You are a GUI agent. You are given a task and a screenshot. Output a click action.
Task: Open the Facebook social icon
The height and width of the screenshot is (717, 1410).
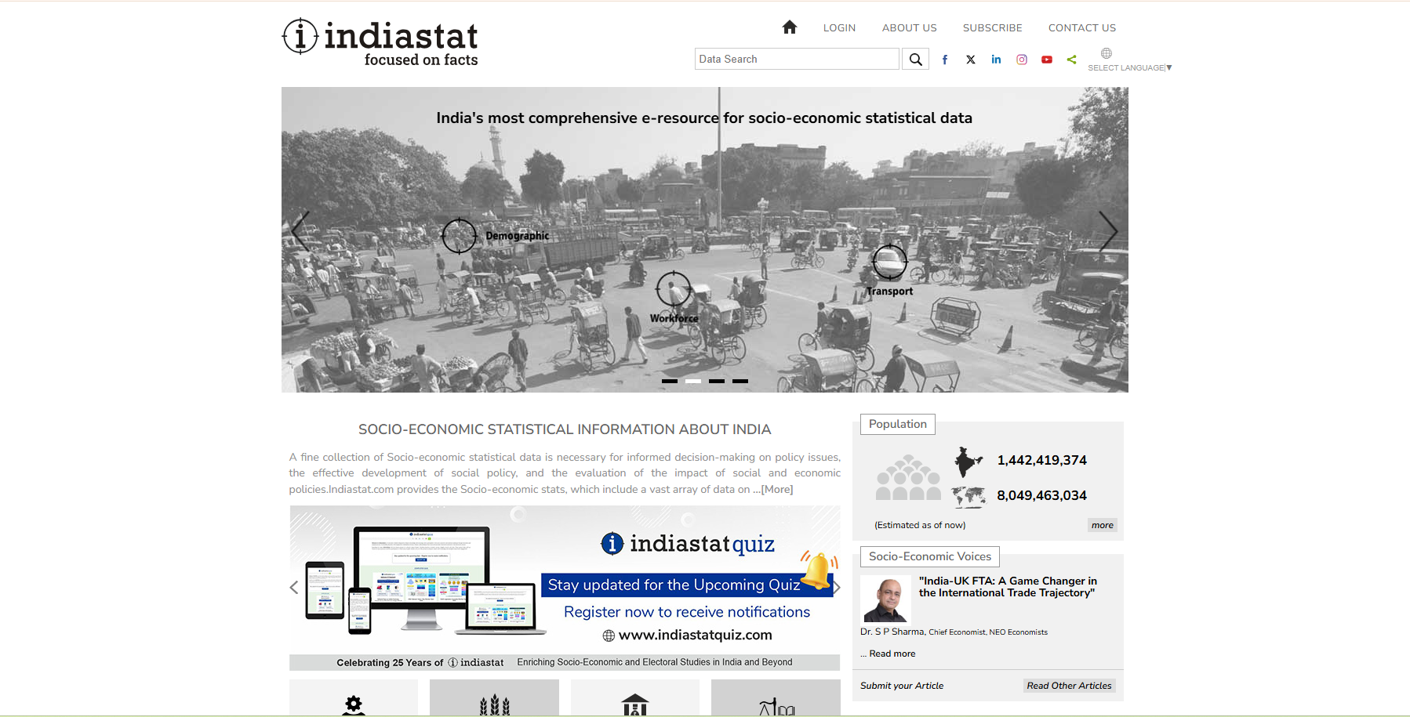[x=945, y=60]
